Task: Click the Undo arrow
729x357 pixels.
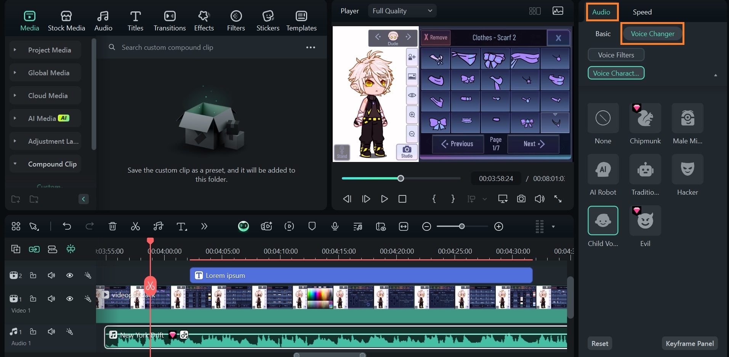Action: [x=67, y=227]
